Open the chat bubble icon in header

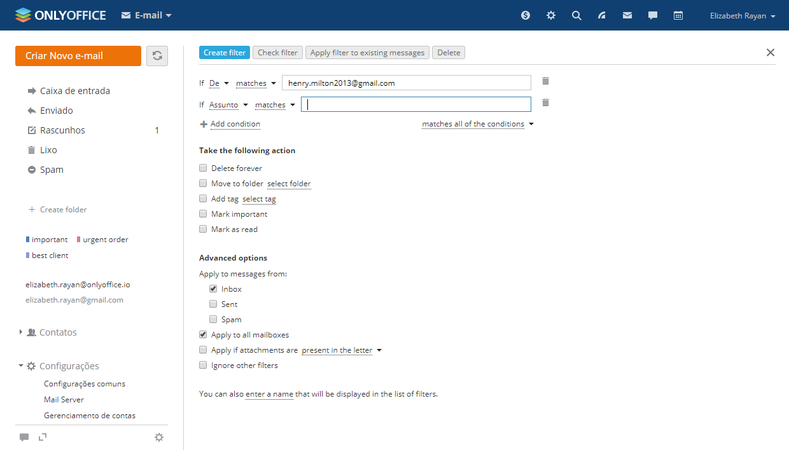coord(653,15)
